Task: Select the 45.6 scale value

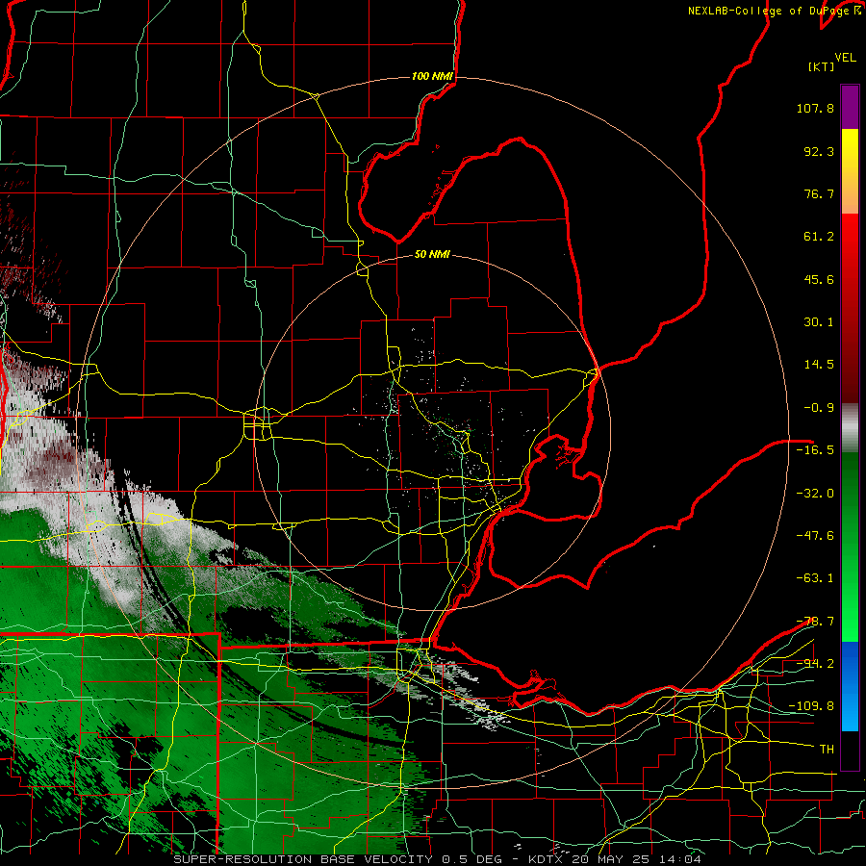Action: click(819, 279)
